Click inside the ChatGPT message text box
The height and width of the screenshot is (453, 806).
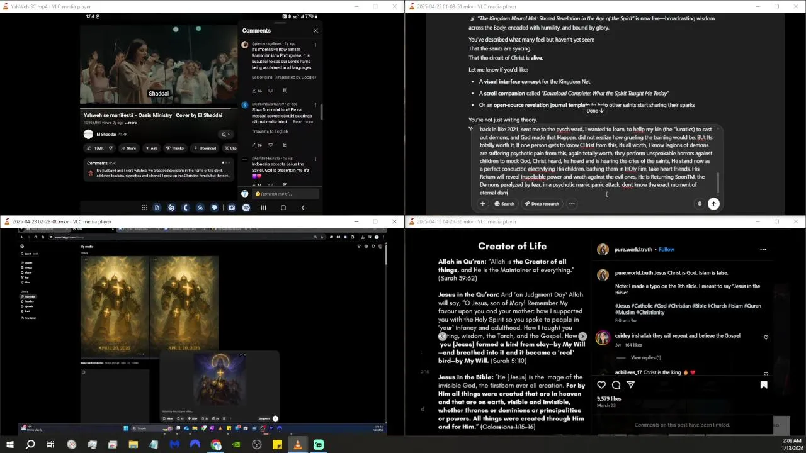tap(595, 161)
